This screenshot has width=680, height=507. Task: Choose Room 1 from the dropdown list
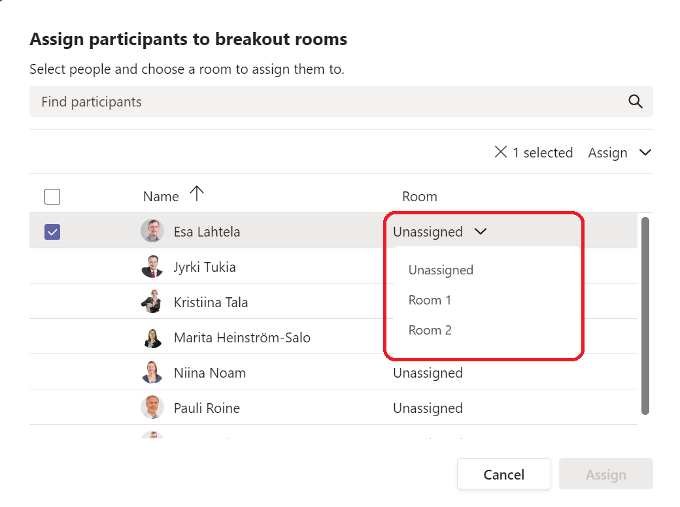430,300
